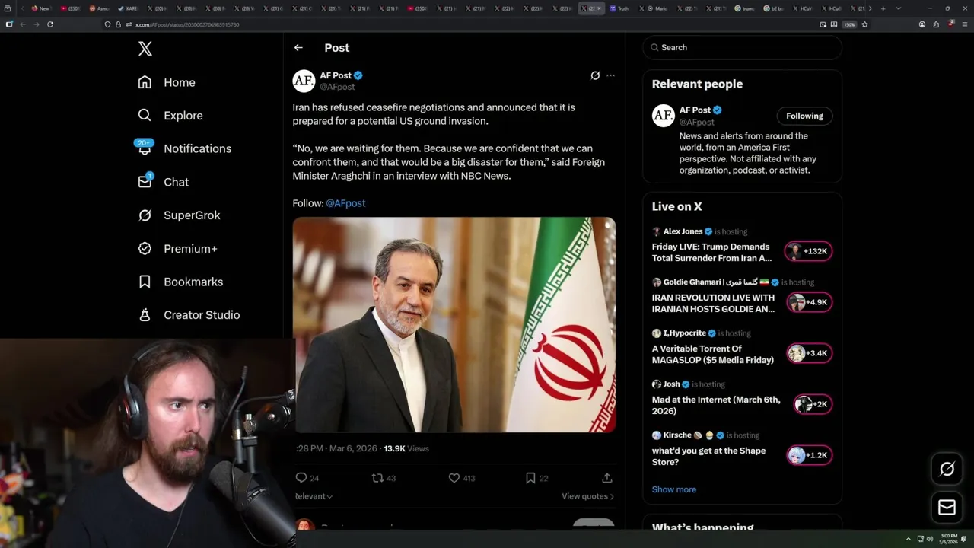Click the 150% zoom level indicator

pos(849,24)
